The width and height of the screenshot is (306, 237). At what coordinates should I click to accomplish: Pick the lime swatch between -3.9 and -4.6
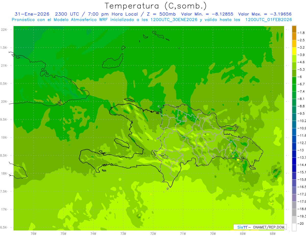[x=294, y=59]
